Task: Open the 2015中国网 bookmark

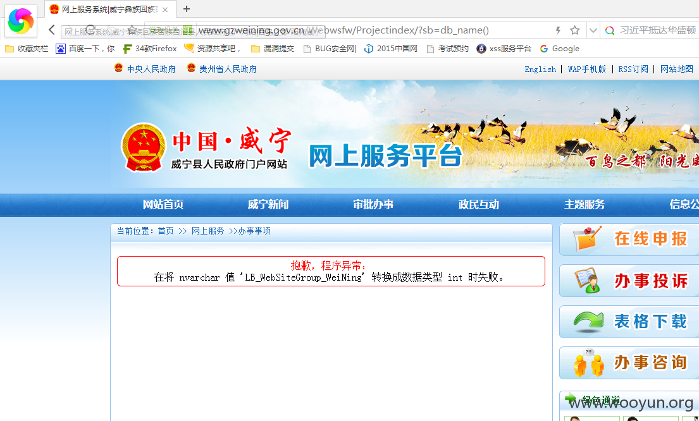Action: tap(391, 49)
